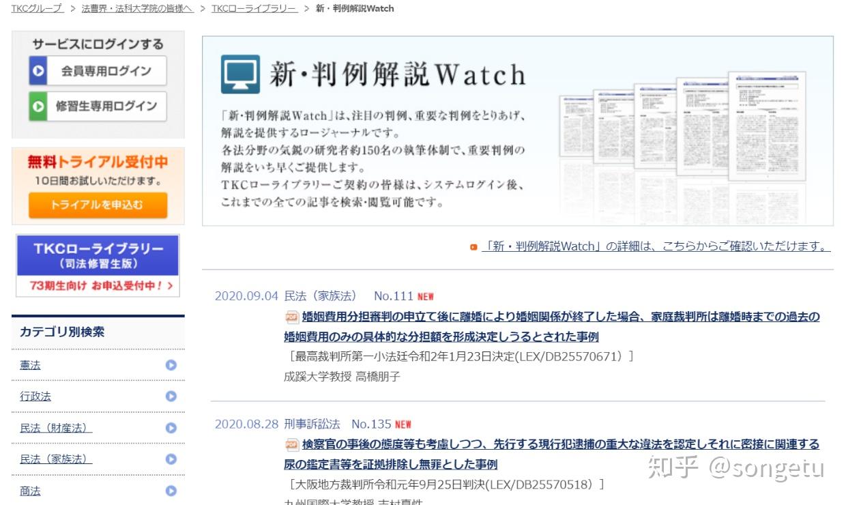Apply via トライアルを申込む orange button

(98, 205)
